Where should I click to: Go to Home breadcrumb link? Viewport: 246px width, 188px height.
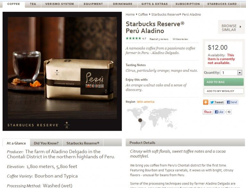pos(130,15)
